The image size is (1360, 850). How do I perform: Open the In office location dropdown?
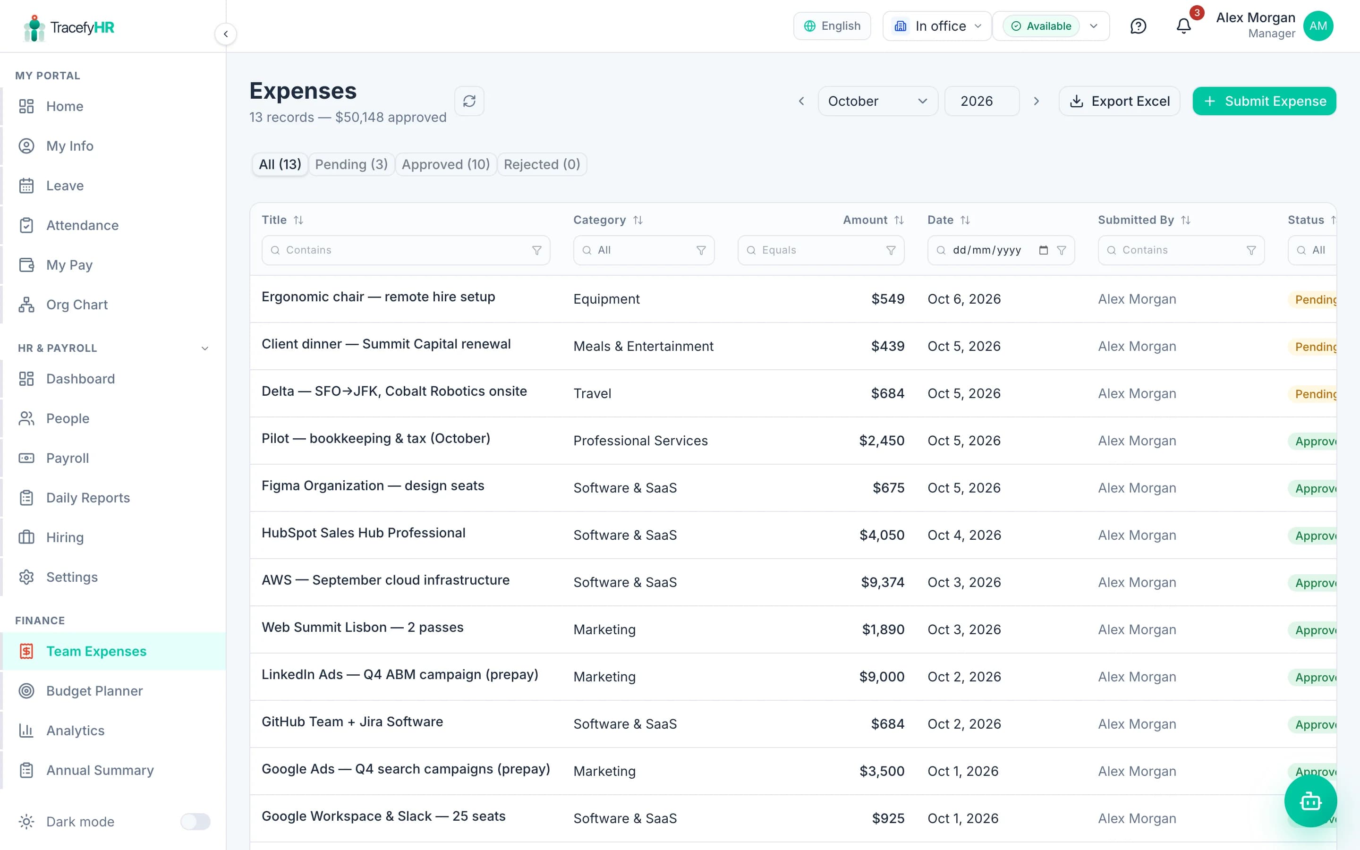(937, 26)
